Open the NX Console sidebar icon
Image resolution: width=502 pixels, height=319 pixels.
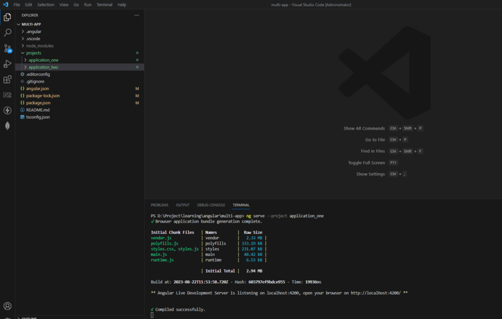click(x=7, y=95)
